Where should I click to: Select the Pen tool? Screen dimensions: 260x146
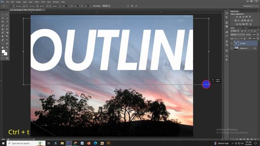(3, 40)
